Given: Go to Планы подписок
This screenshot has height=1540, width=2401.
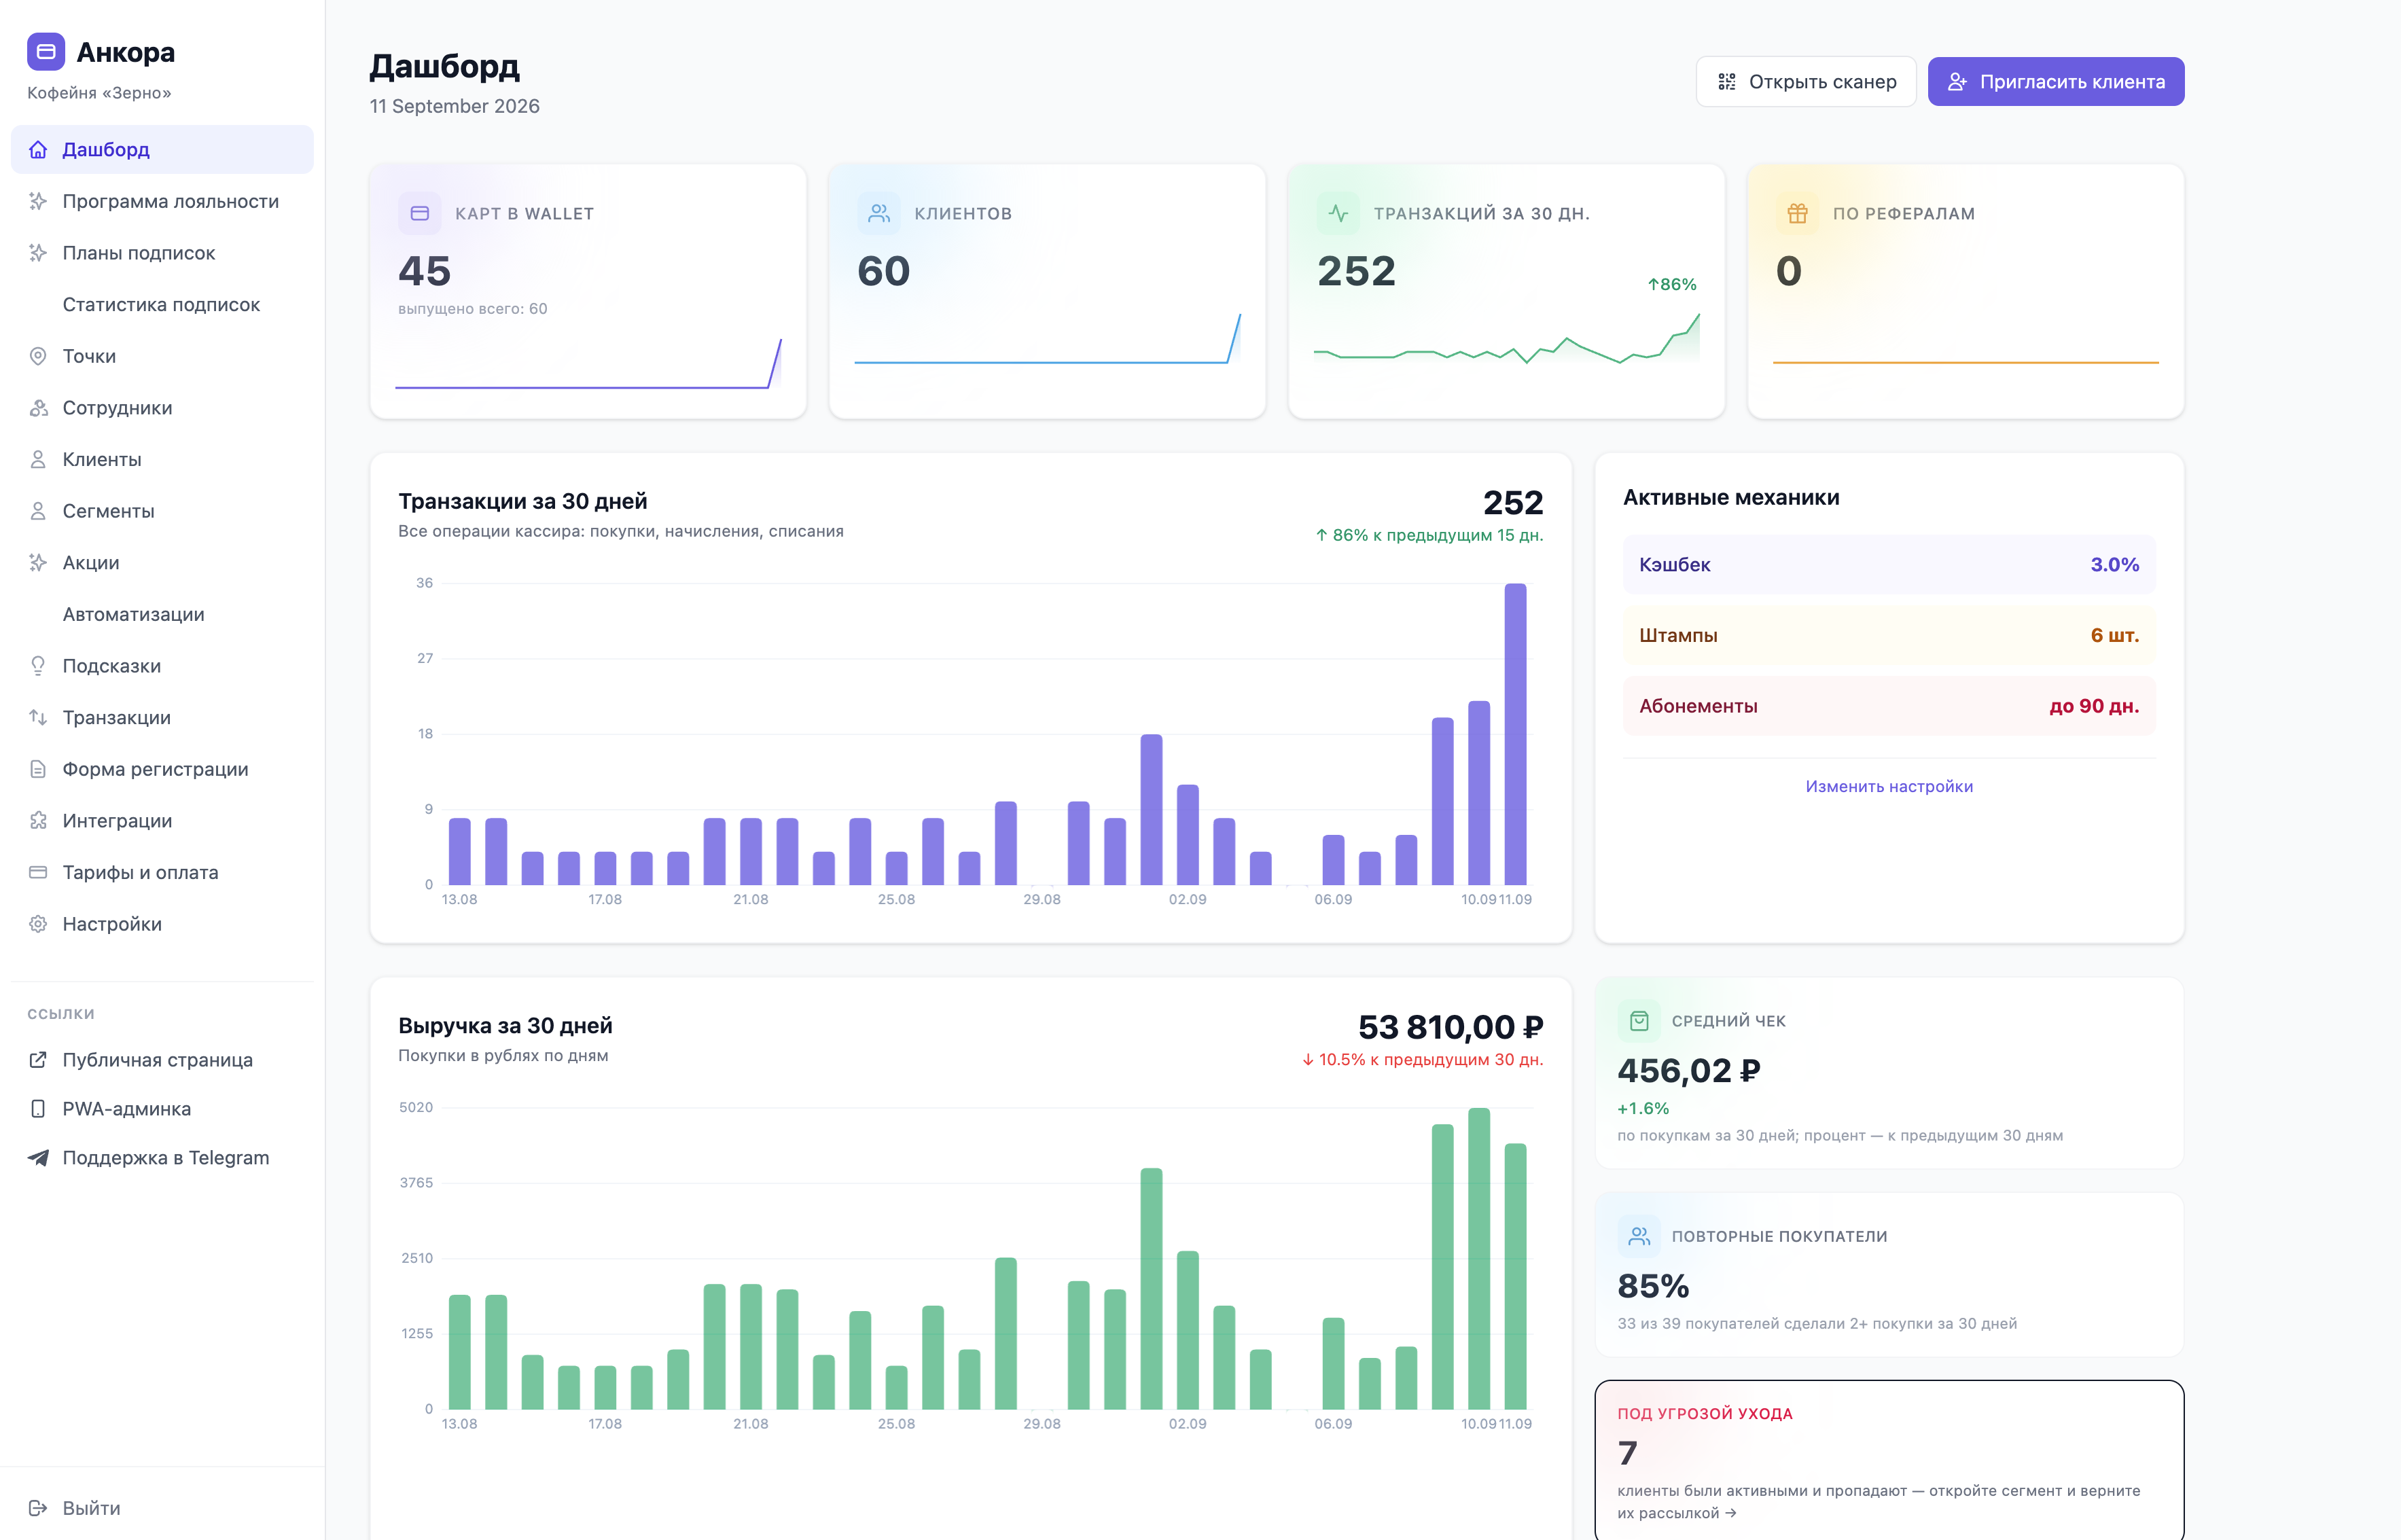Looking at the screenshot, I should (162, 253).
